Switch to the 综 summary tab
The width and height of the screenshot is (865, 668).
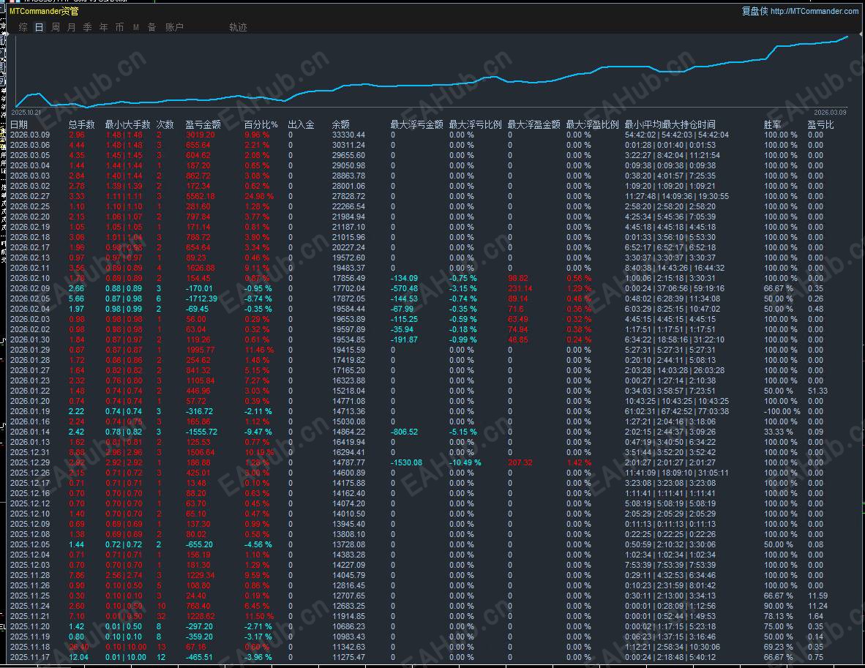coord(23,27)
